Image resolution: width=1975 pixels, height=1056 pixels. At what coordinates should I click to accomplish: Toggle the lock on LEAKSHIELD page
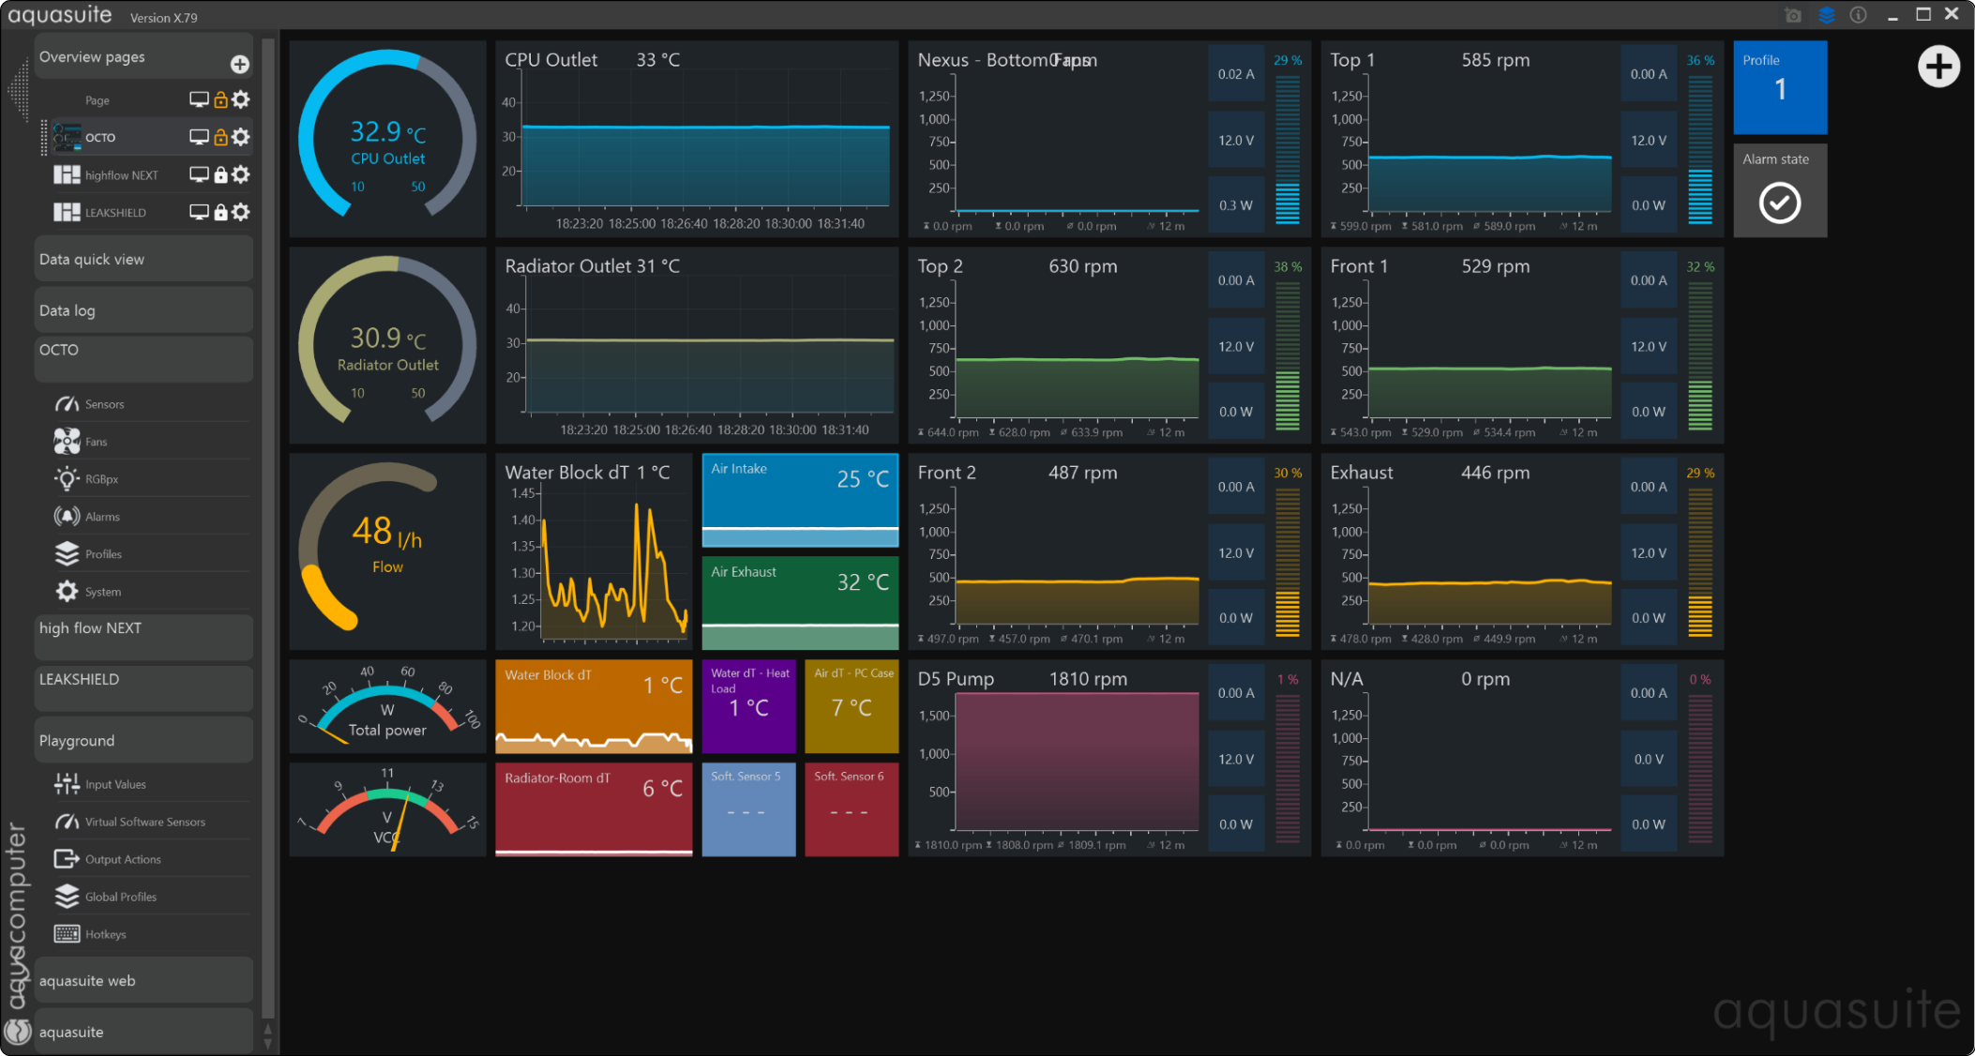point(220,212)
